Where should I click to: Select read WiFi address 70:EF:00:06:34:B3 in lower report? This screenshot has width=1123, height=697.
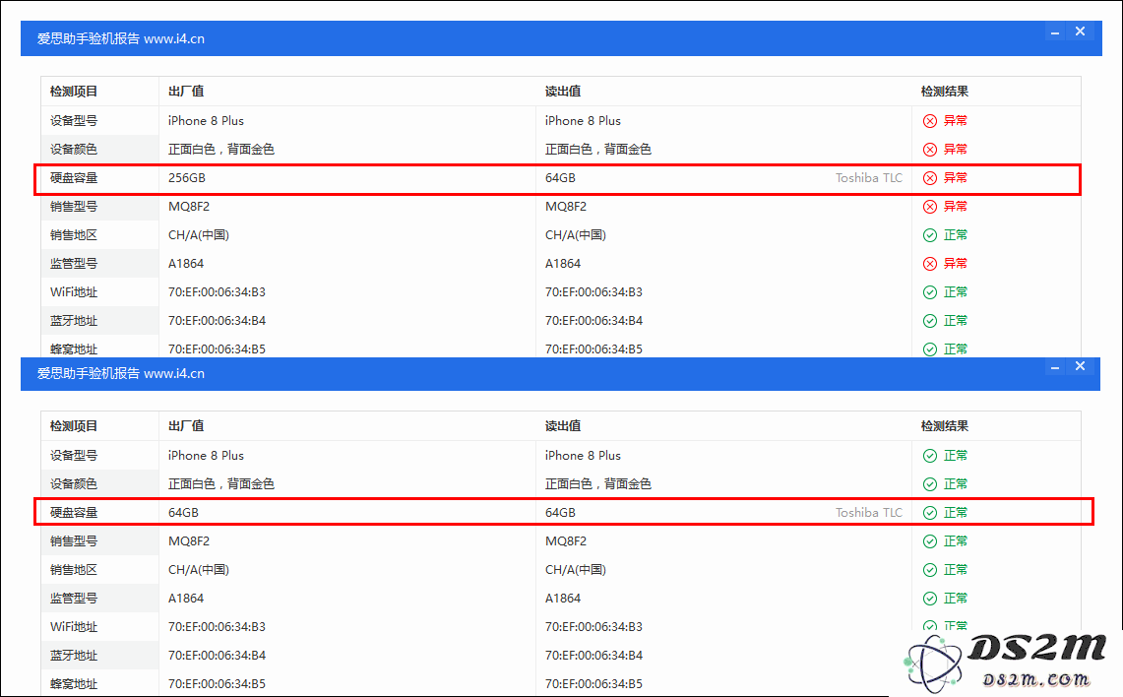[593, 627]
